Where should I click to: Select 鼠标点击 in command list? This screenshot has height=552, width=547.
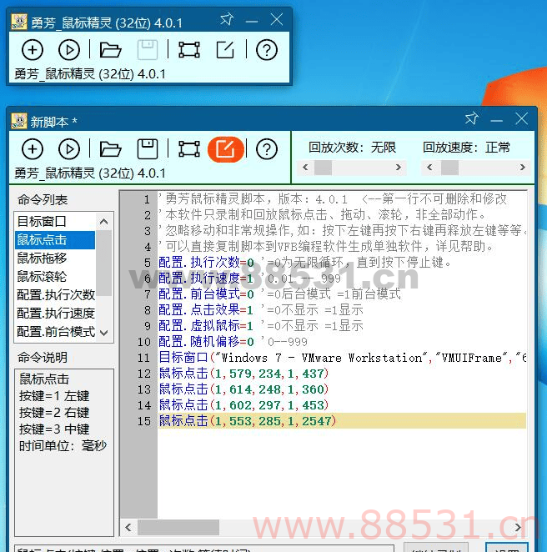click(x=55, y=240)
